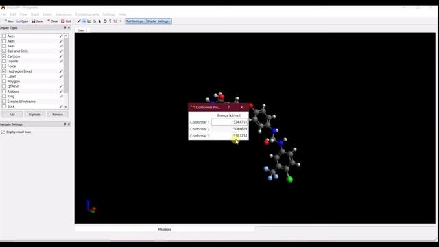Click the Save toolbar button

(37, 21)
